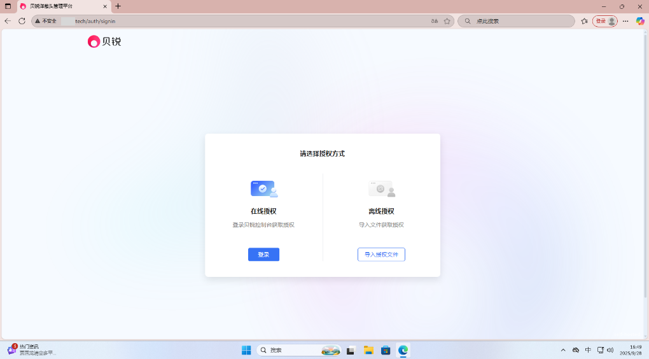Click the blue 登录 button under 在线授权
Viewport: 649px width, 359px height.
pyautogui.click(x=263, y=255)
